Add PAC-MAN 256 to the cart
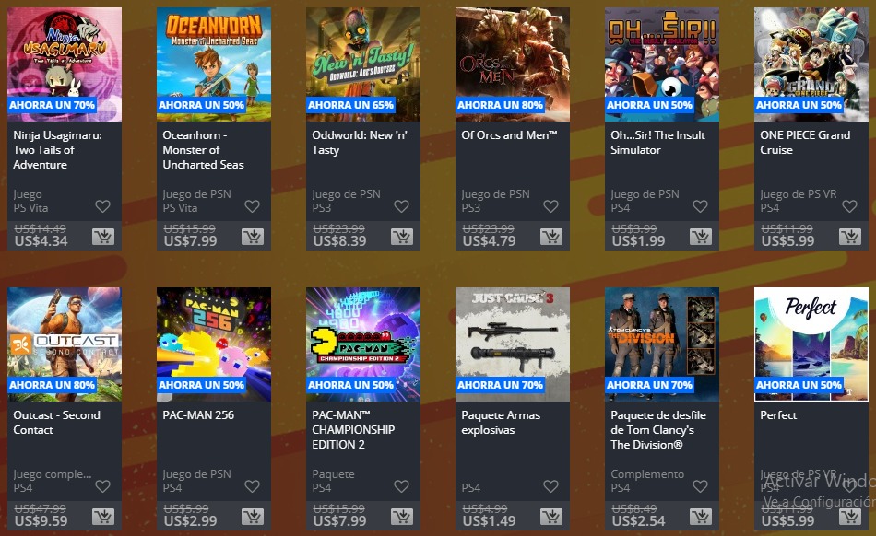Image resolution: width=876 pixels, height=536 pixels. pyautogui.click(x=253, y=517)
